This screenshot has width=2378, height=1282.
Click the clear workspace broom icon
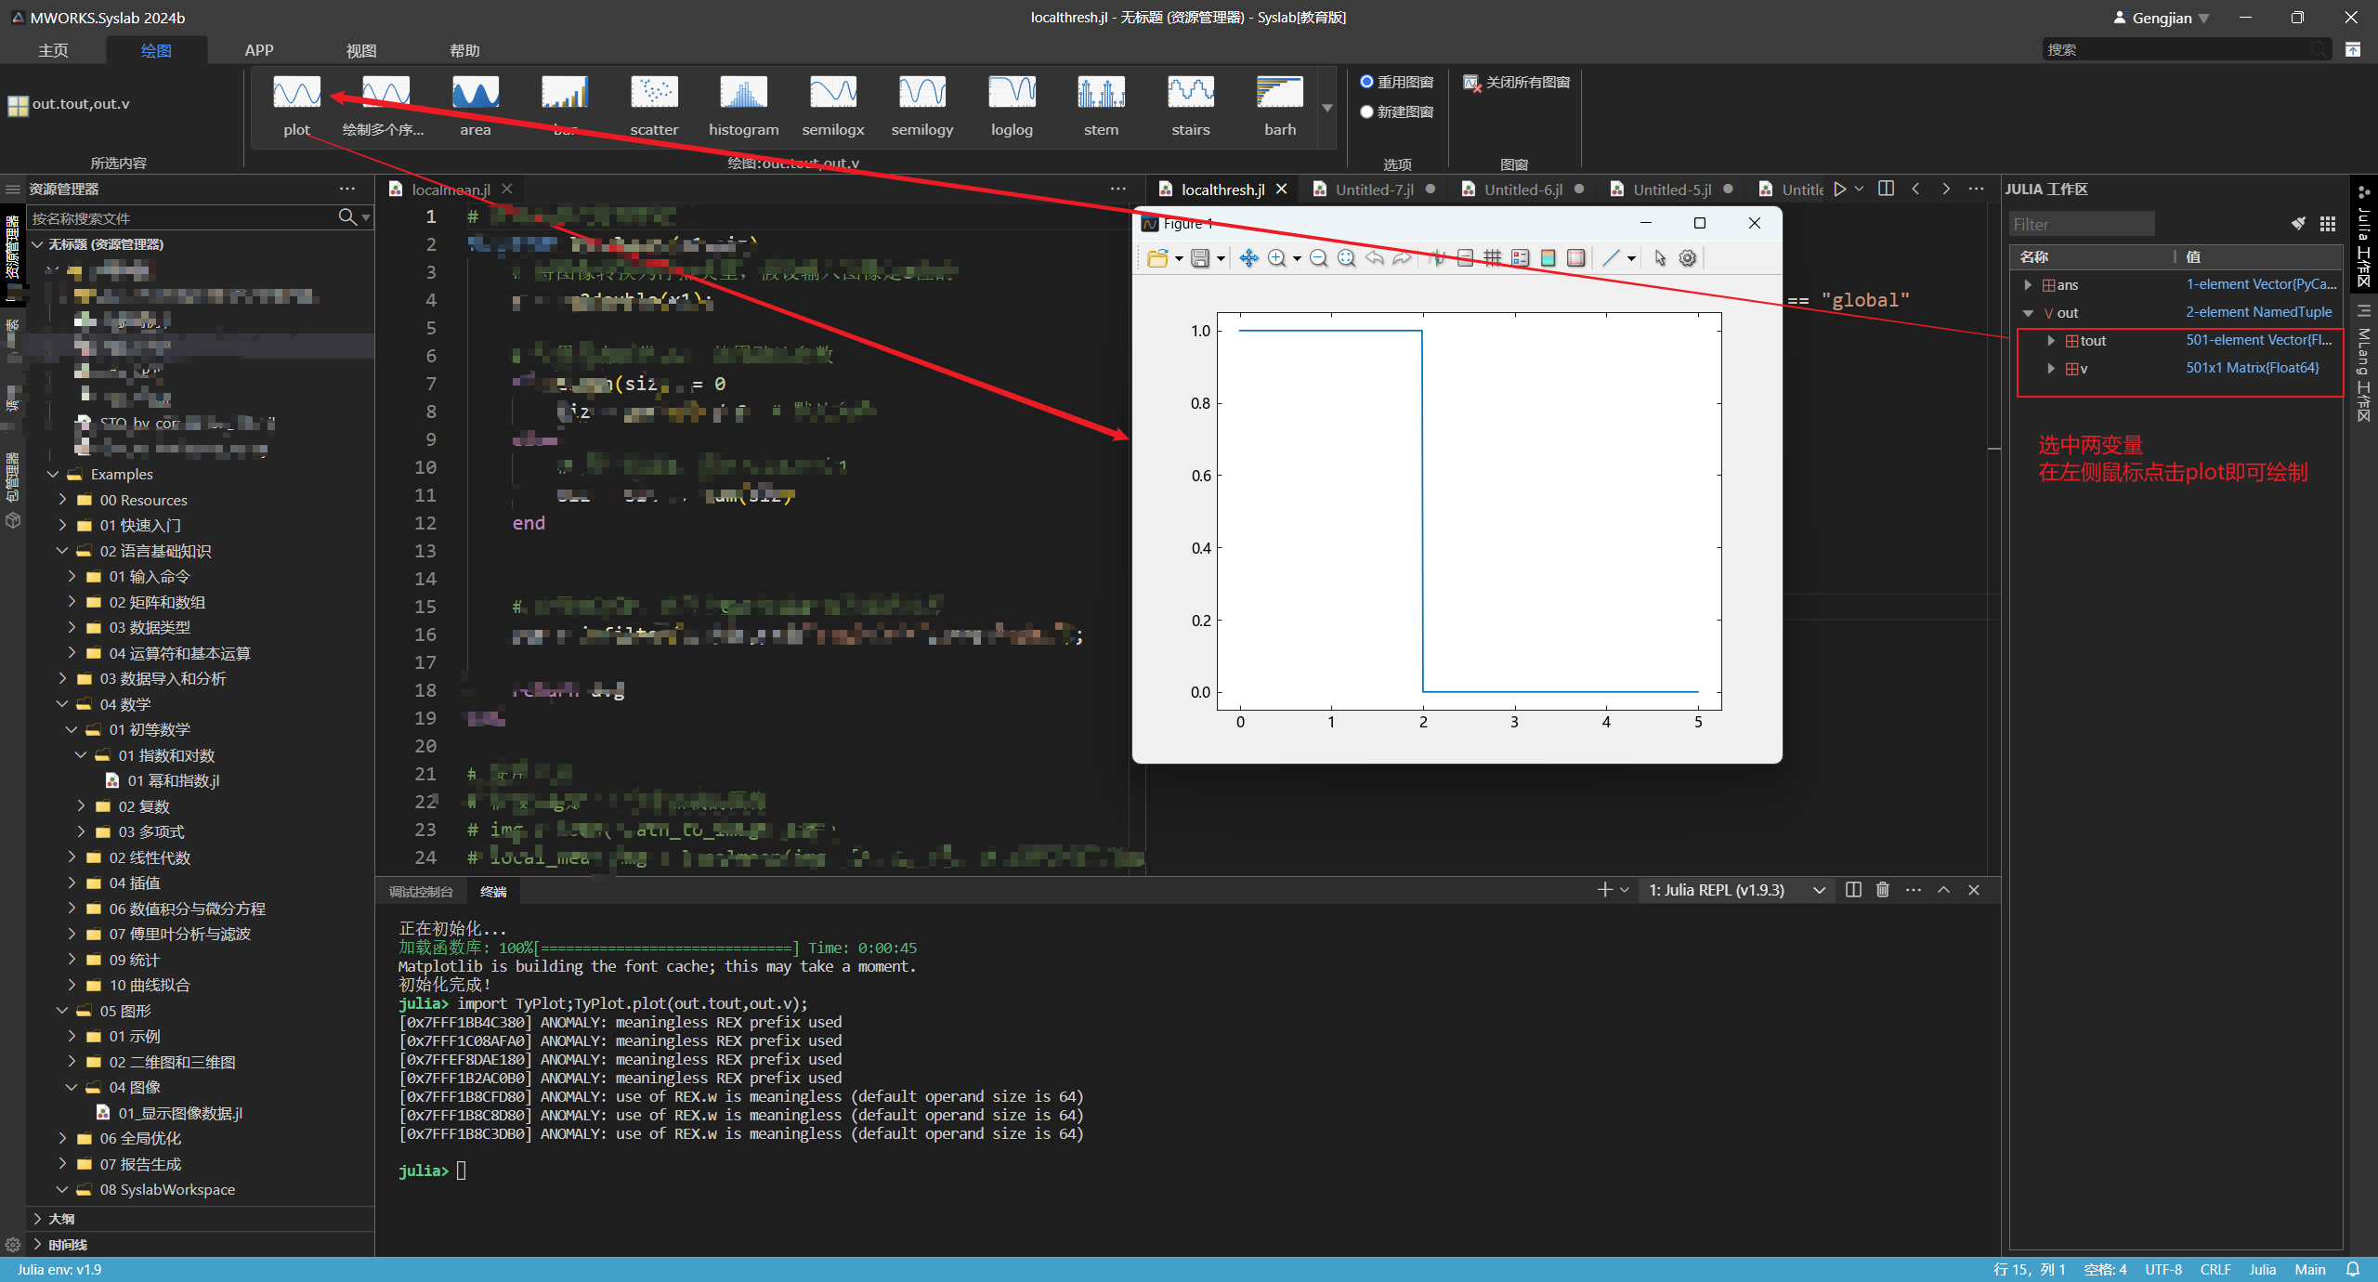point(2298,224)
